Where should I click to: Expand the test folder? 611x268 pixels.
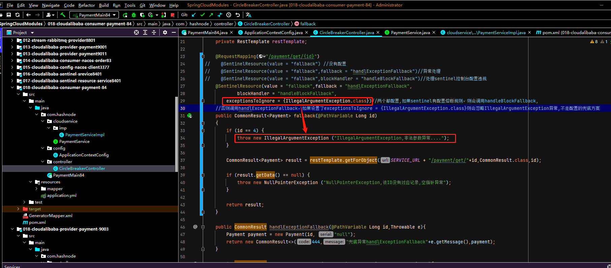point(25,202)
